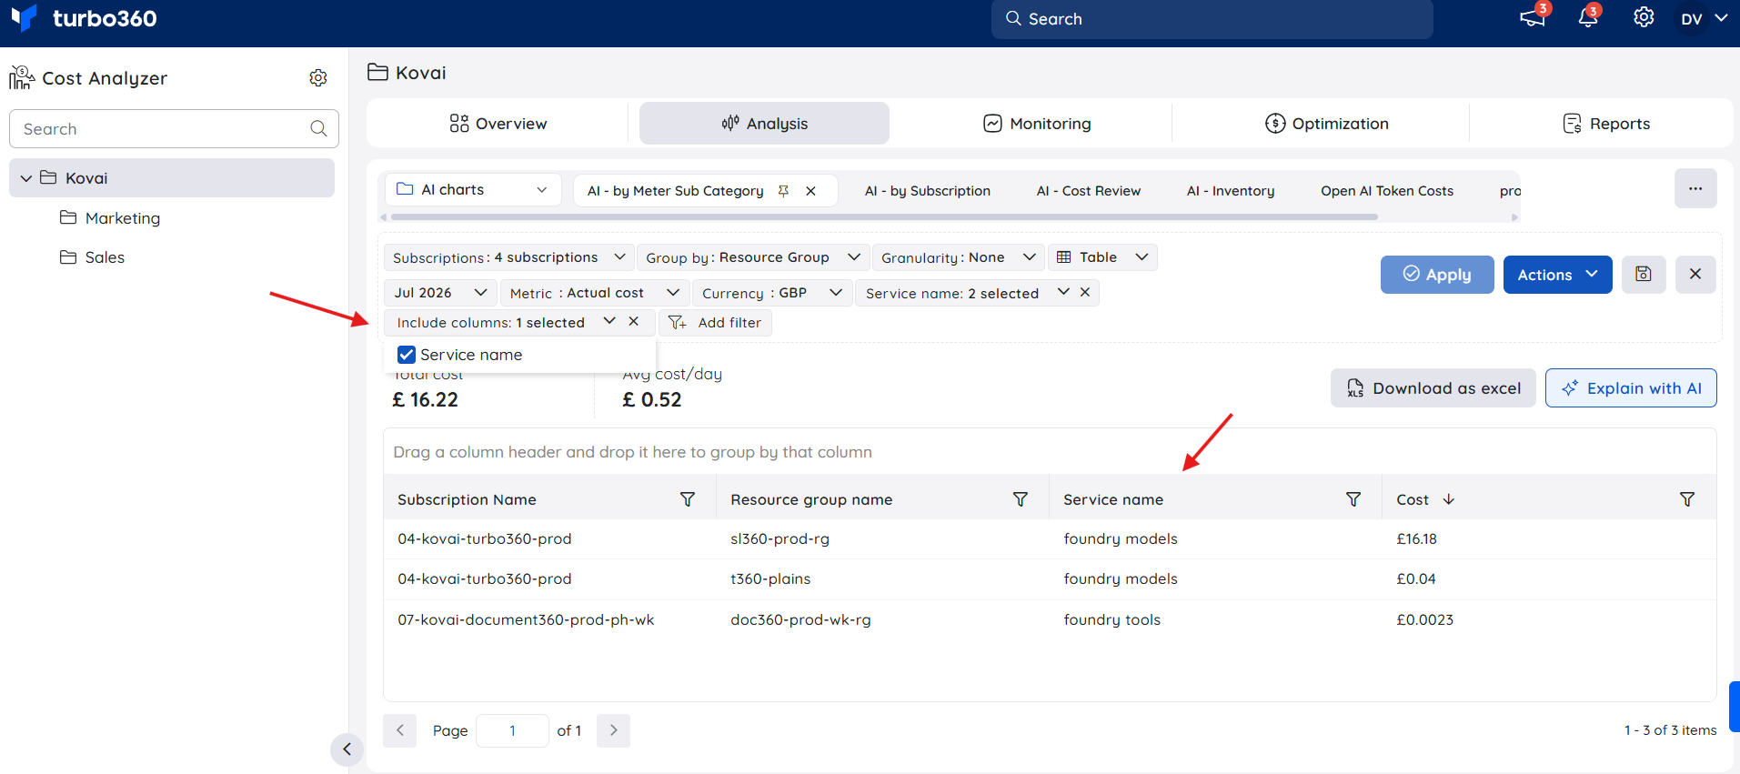Click the X button next to save
Screen dimensions: 1740x774
(1695, 274)
